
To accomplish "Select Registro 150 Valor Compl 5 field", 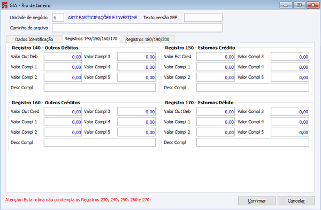I will click(290, 77).
